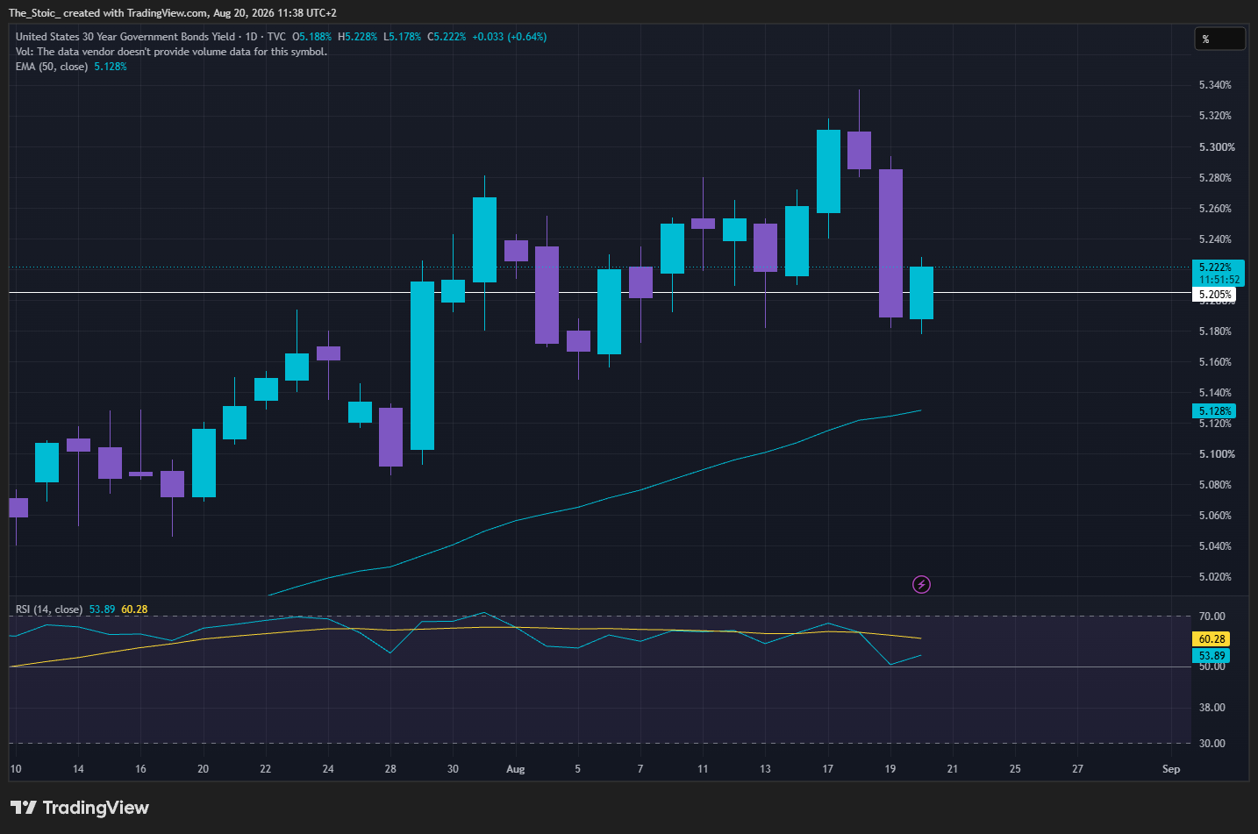Image resolution: width=1258 pixels, height=834 pixels.
Task: Click the 5.020% price axis label
Action: [x=1215, y=577]
